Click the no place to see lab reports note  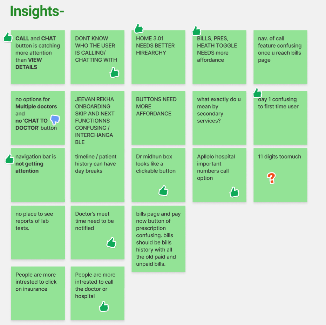(x=38, y=232)
